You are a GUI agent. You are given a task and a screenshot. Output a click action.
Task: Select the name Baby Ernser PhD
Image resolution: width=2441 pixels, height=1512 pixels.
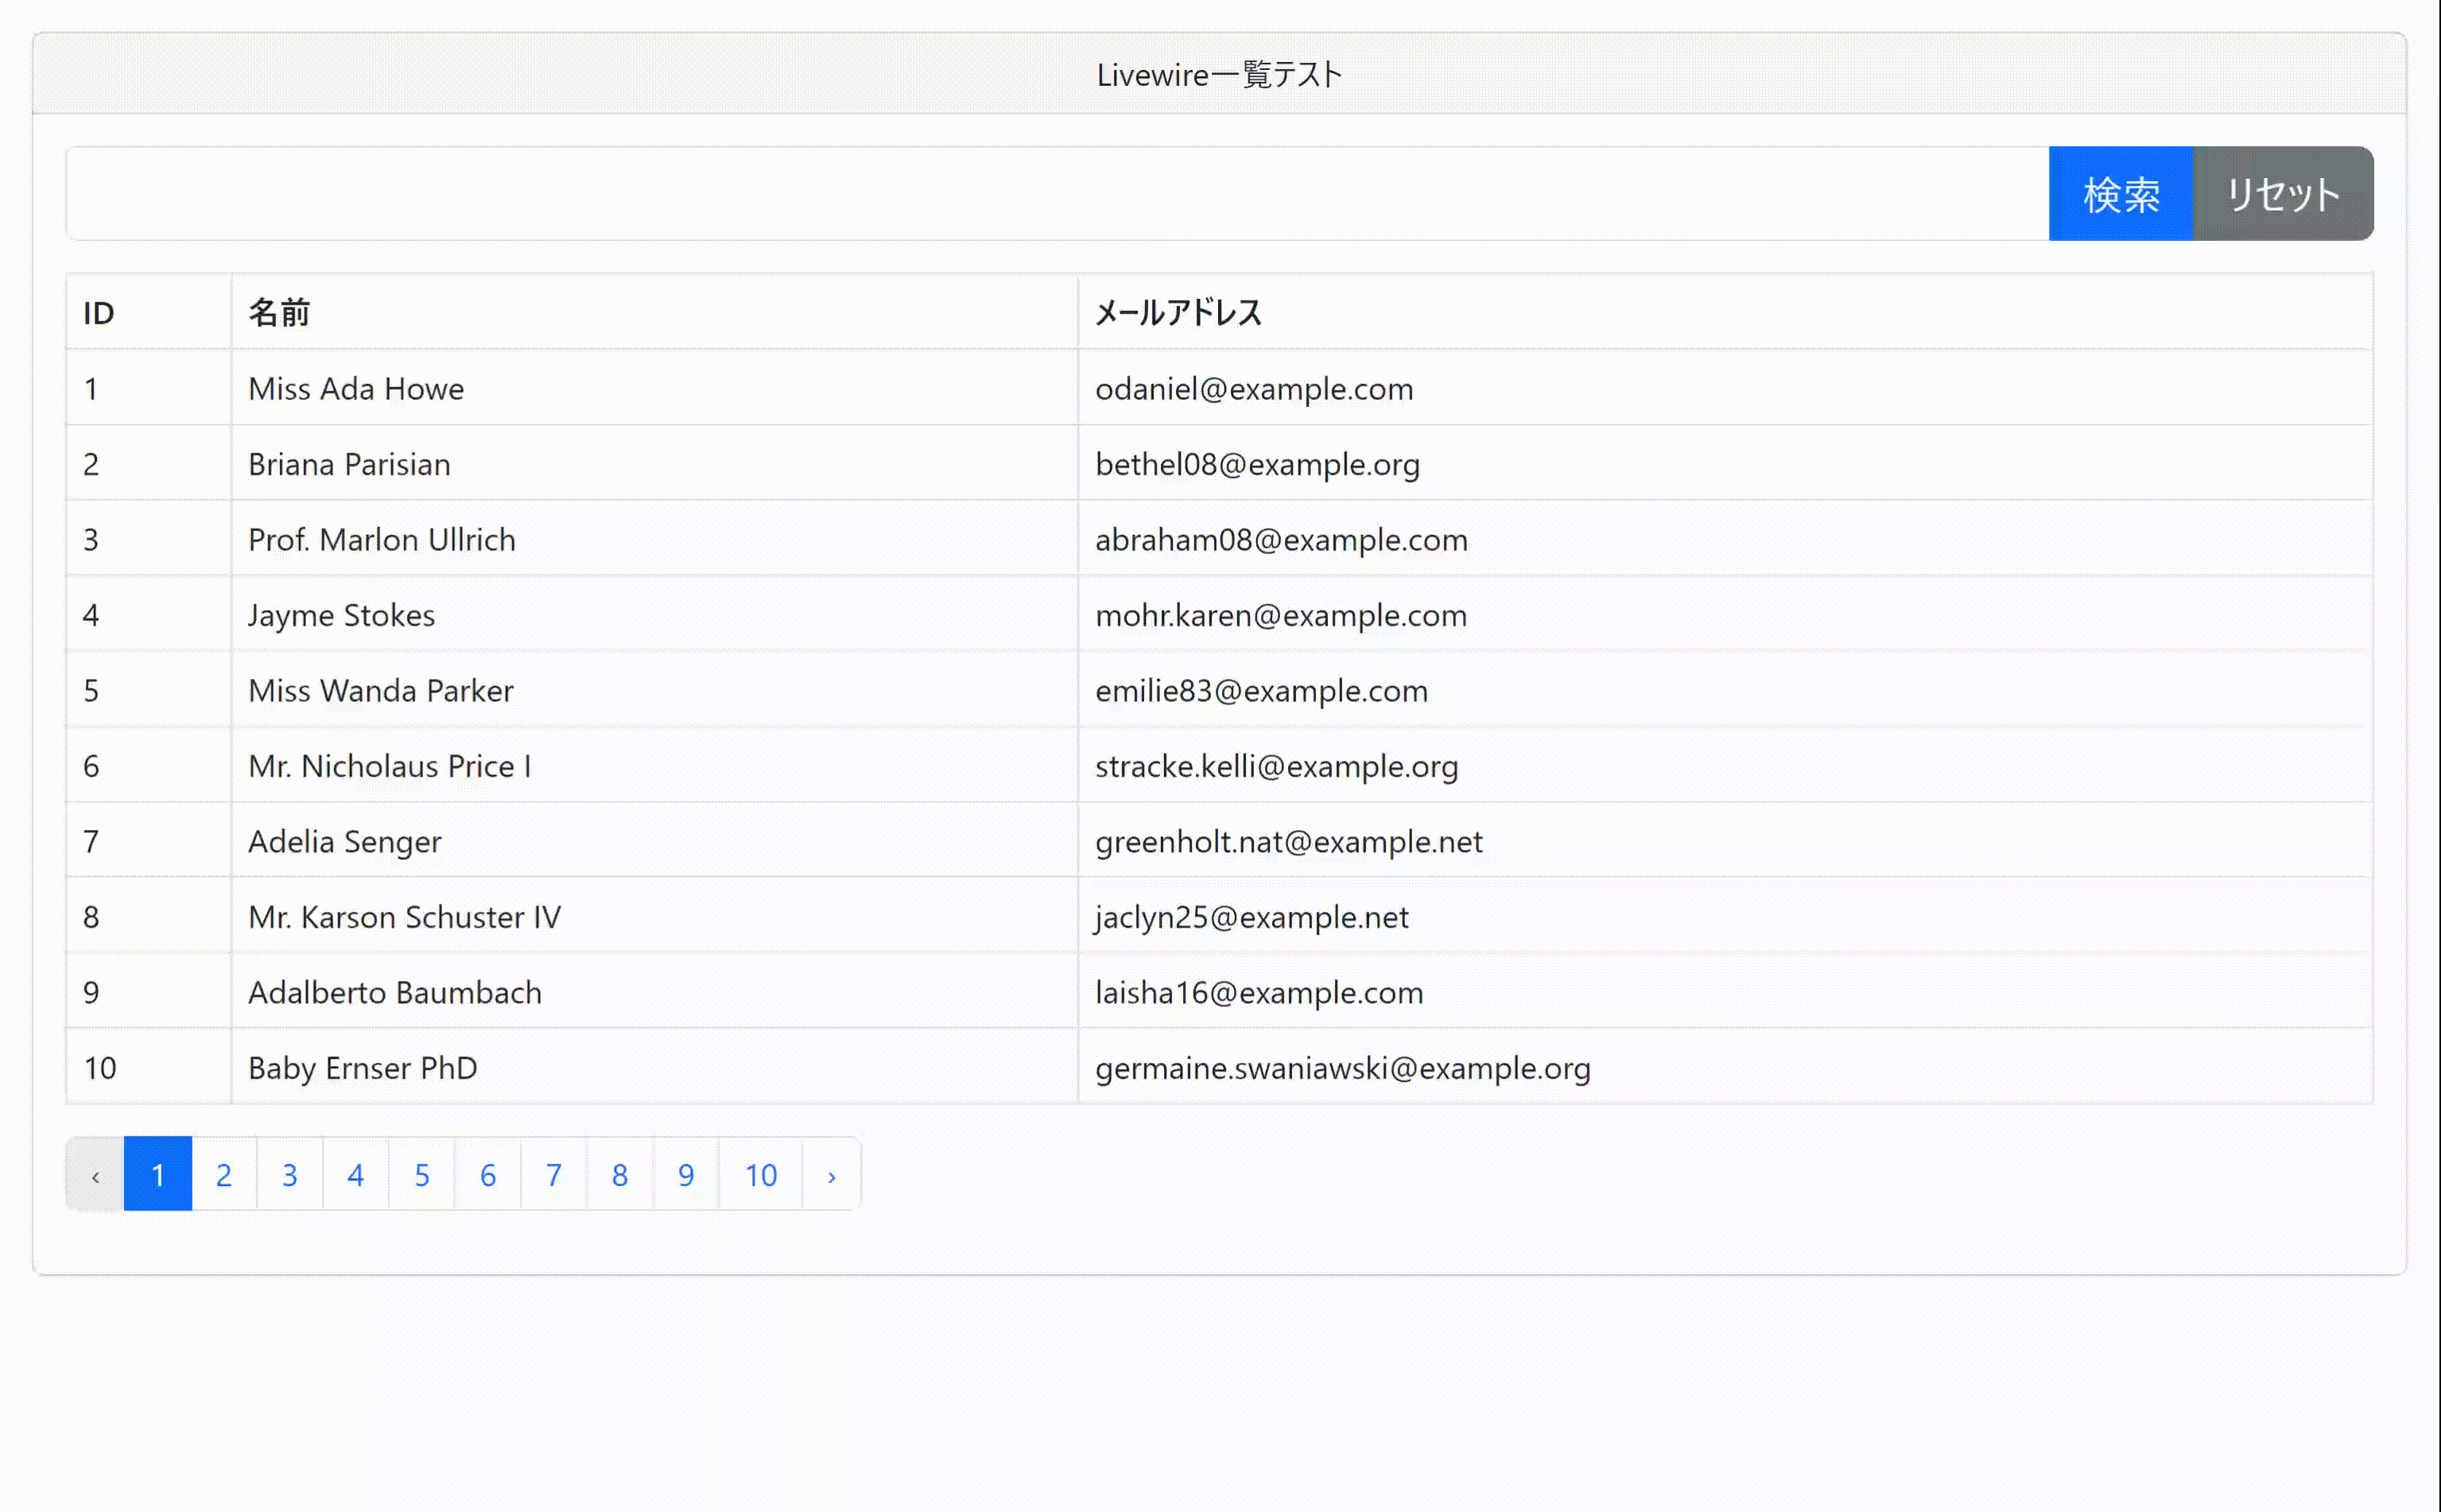coord(363,1068)
